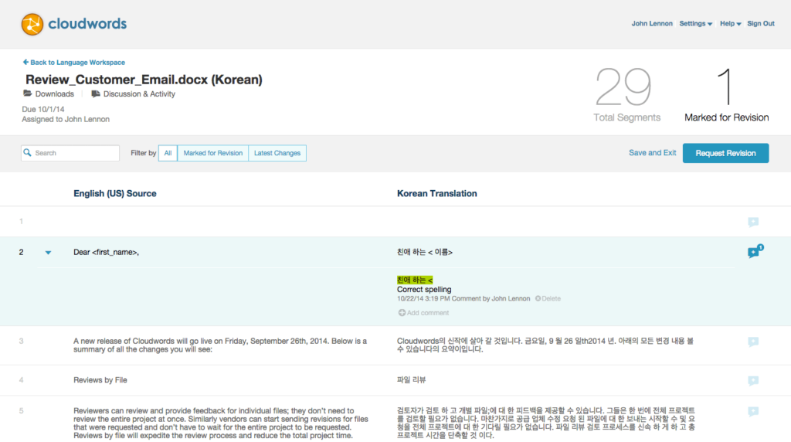Click the plus icon to add comment
The image size is (791, 442).
[x=402, y=313]
